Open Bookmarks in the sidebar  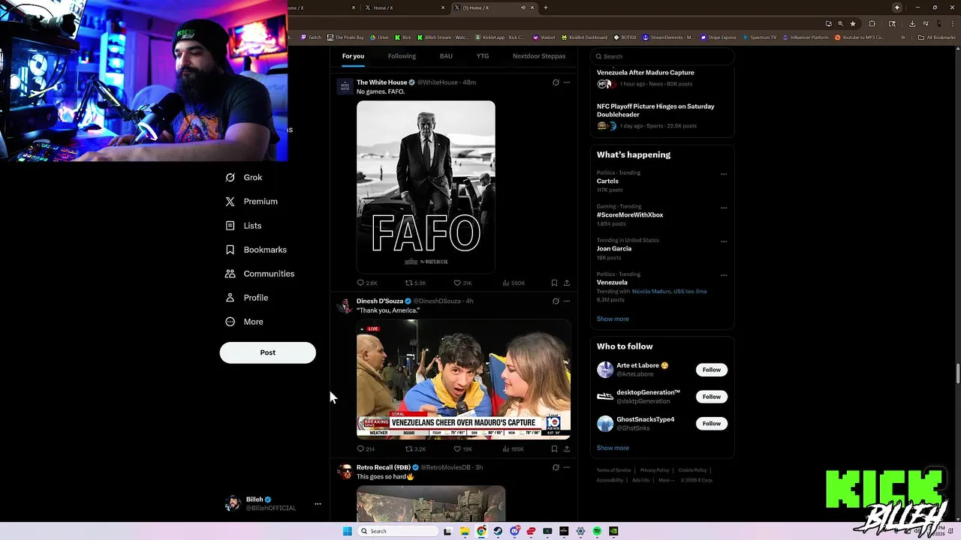[256, 250]
